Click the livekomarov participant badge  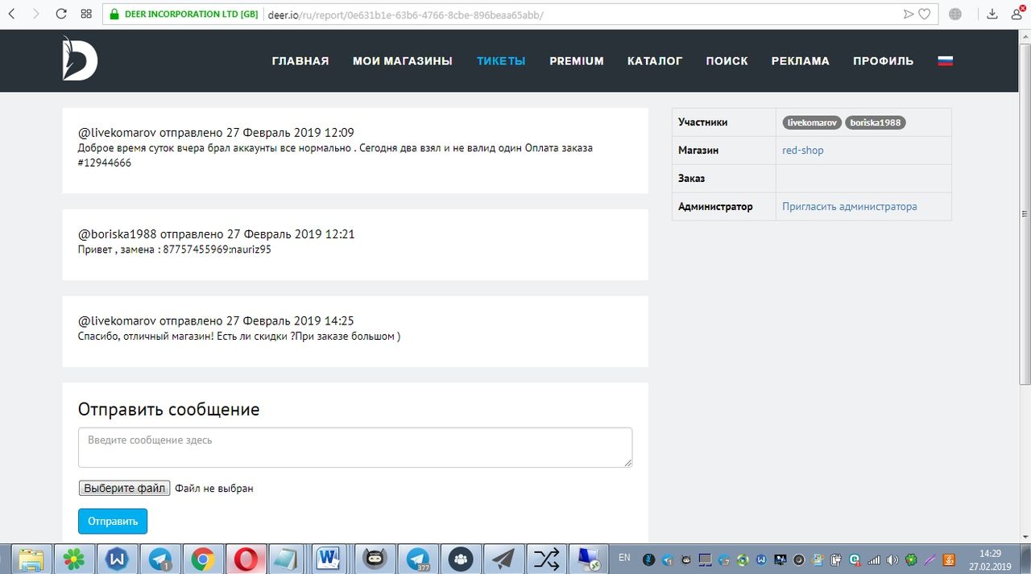click(812, 122)
